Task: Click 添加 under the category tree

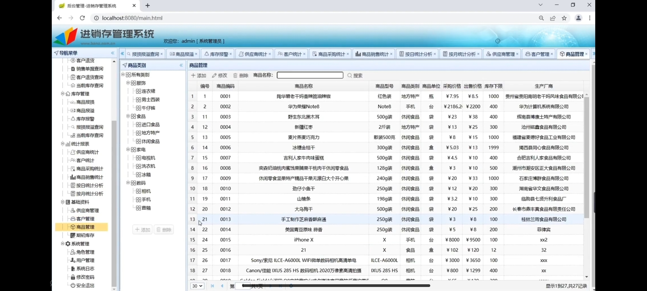Action: click(142, 230)
